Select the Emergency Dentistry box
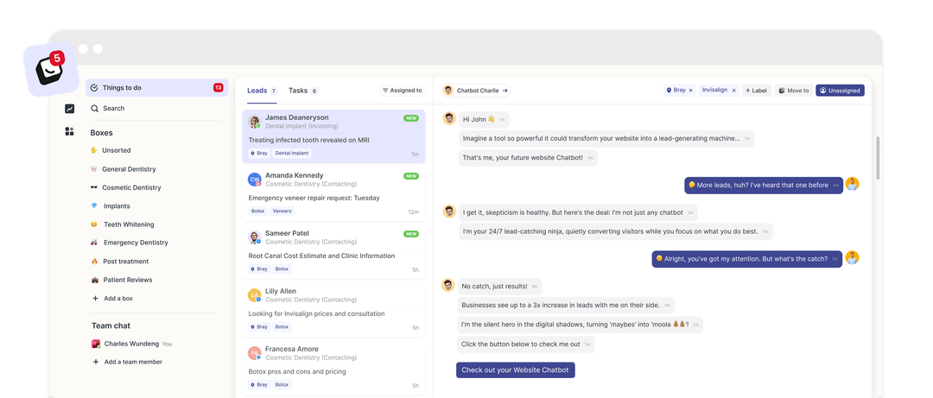Viewport: 933px width, 398px height. click(129, 243)
